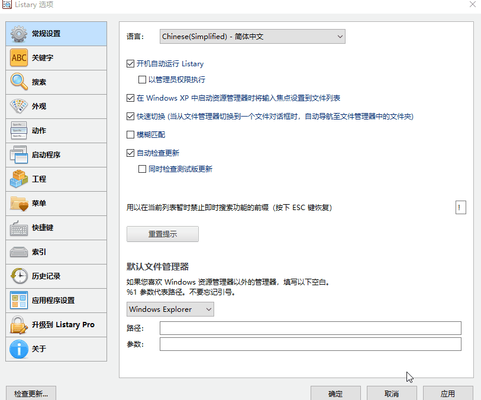The height and width of the screenshot is (400, 481).
Task: Click the color palette icon for 外观
Action: coord(19,106)
